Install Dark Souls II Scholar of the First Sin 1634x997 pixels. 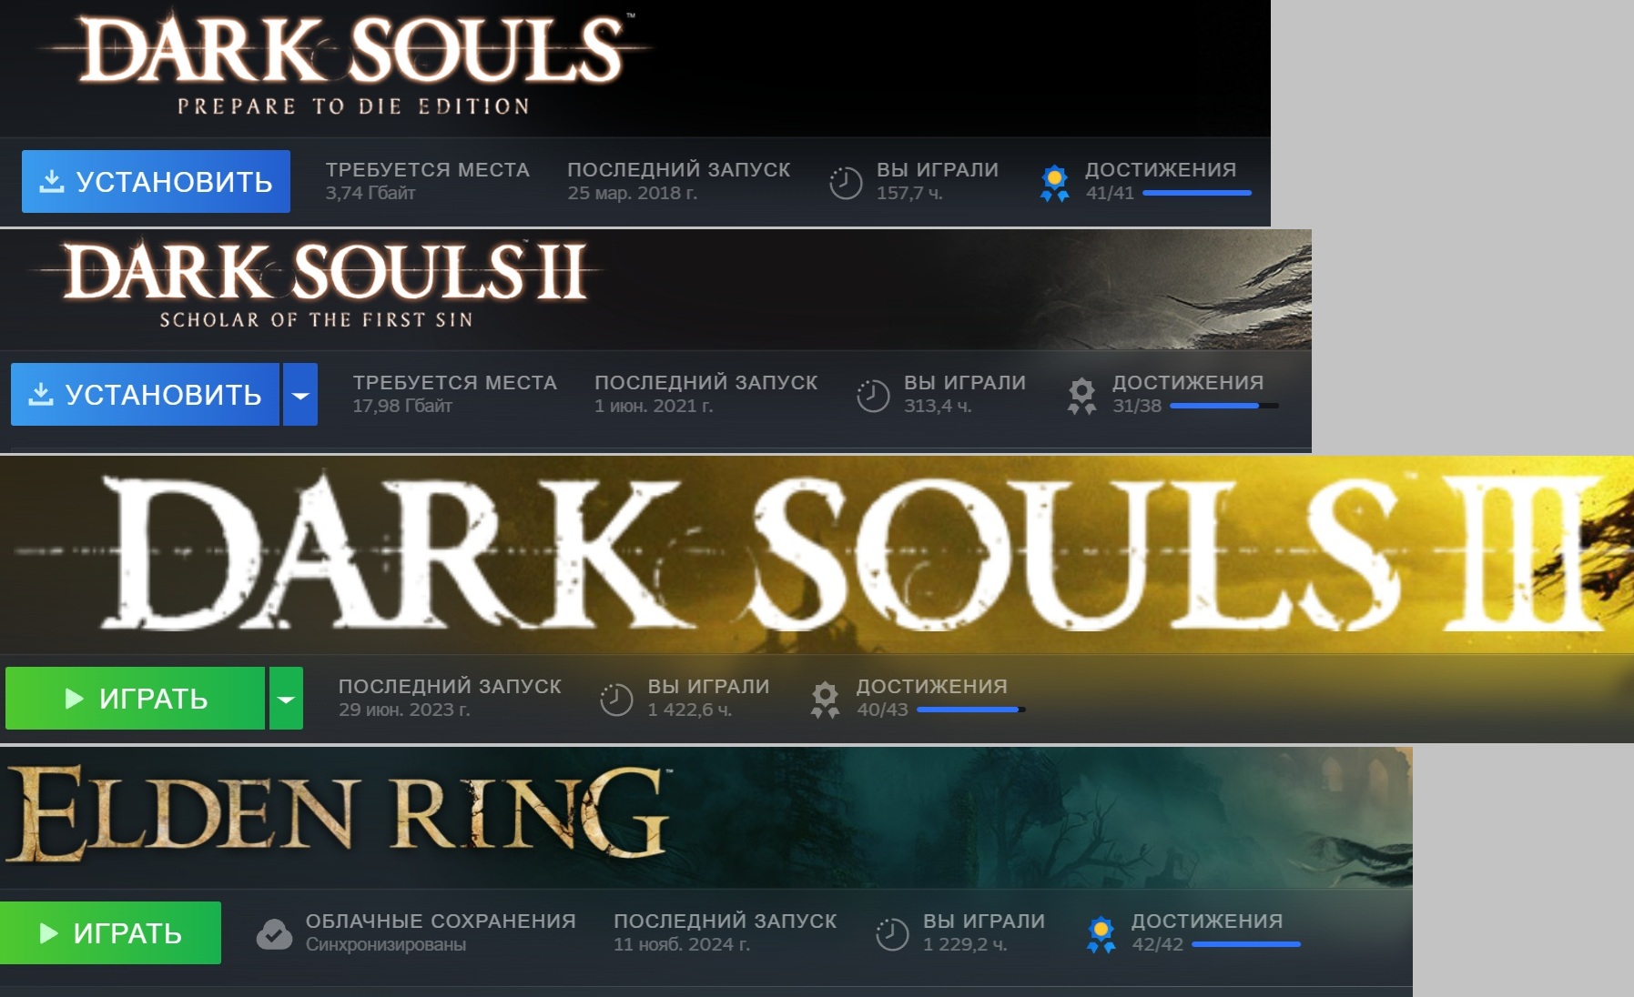click(x=145, y=394)
